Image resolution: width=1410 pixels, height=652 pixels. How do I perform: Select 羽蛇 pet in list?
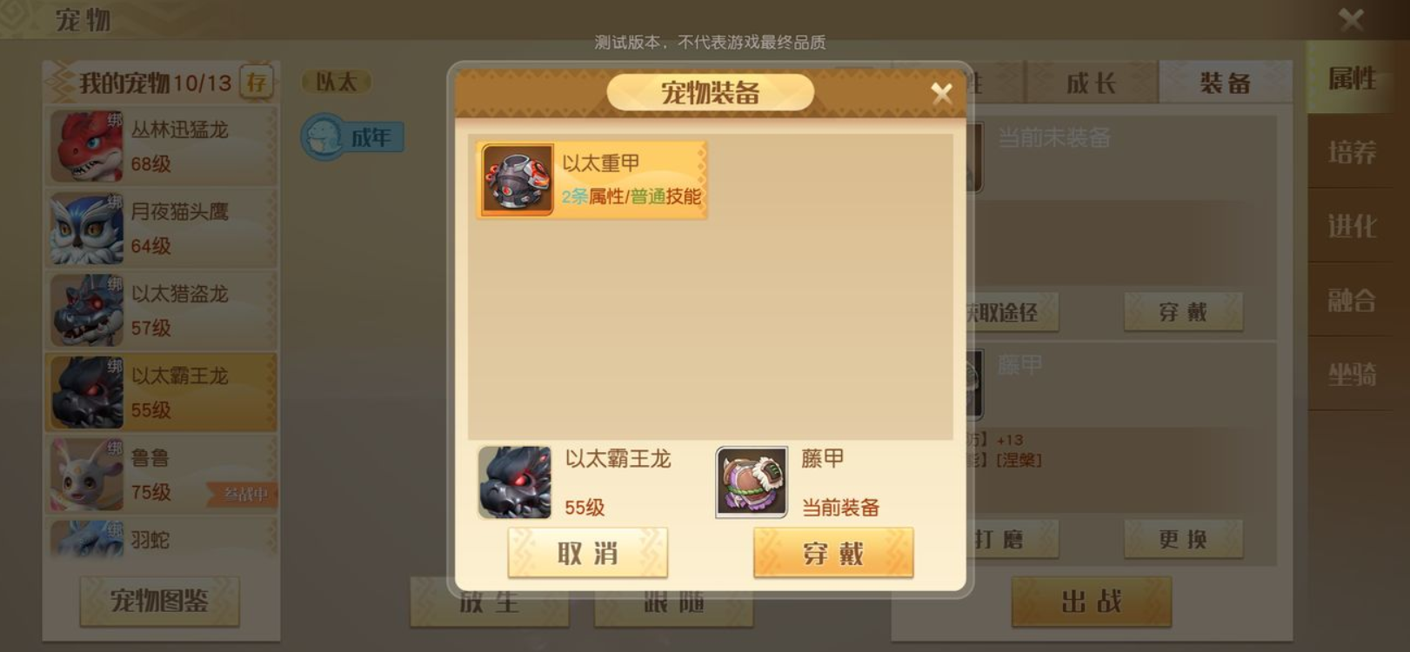click(x=161, y=539)
